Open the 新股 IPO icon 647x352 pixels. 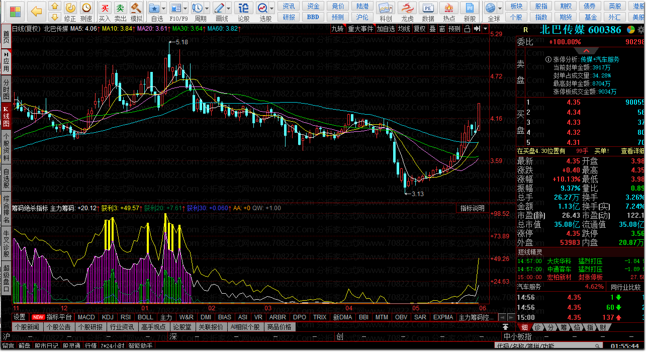point(470,8)
